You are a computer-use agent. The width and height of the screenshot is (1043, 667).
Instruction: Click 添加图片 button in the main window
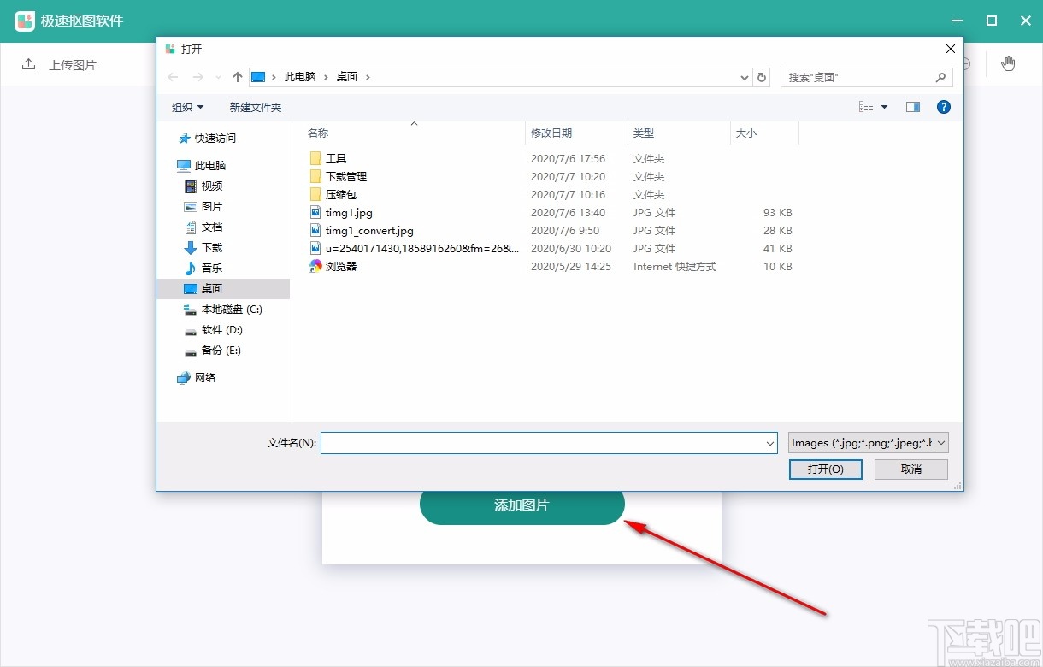pyautogui.click(x=522, y=505)
